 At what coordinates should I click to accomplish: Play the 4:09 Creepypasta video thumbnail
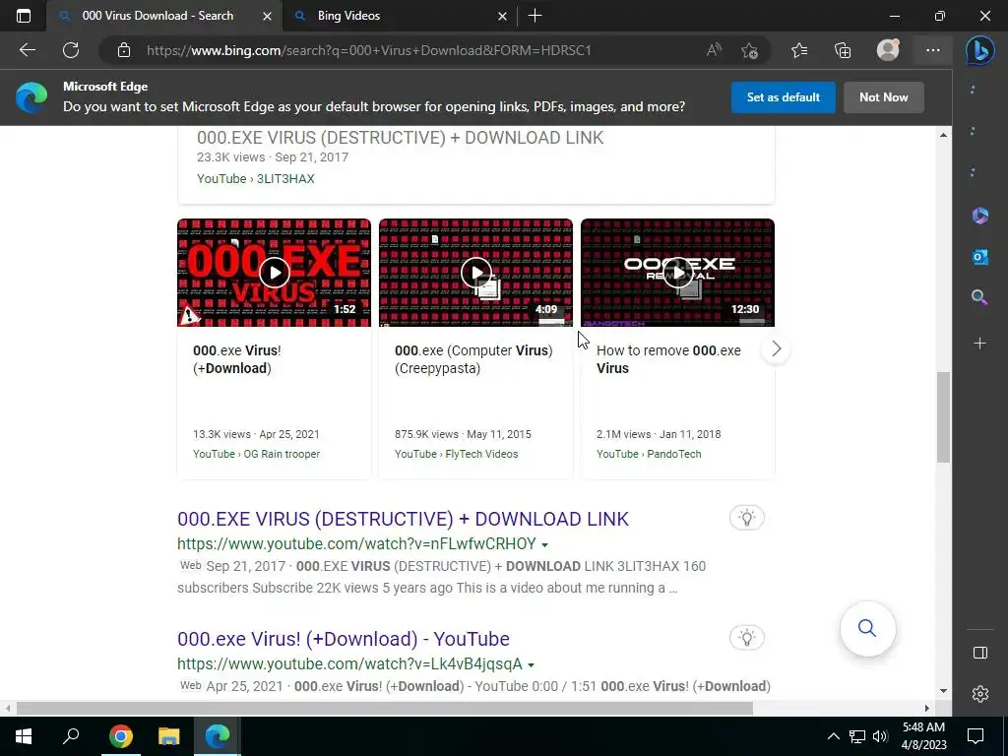475,273
